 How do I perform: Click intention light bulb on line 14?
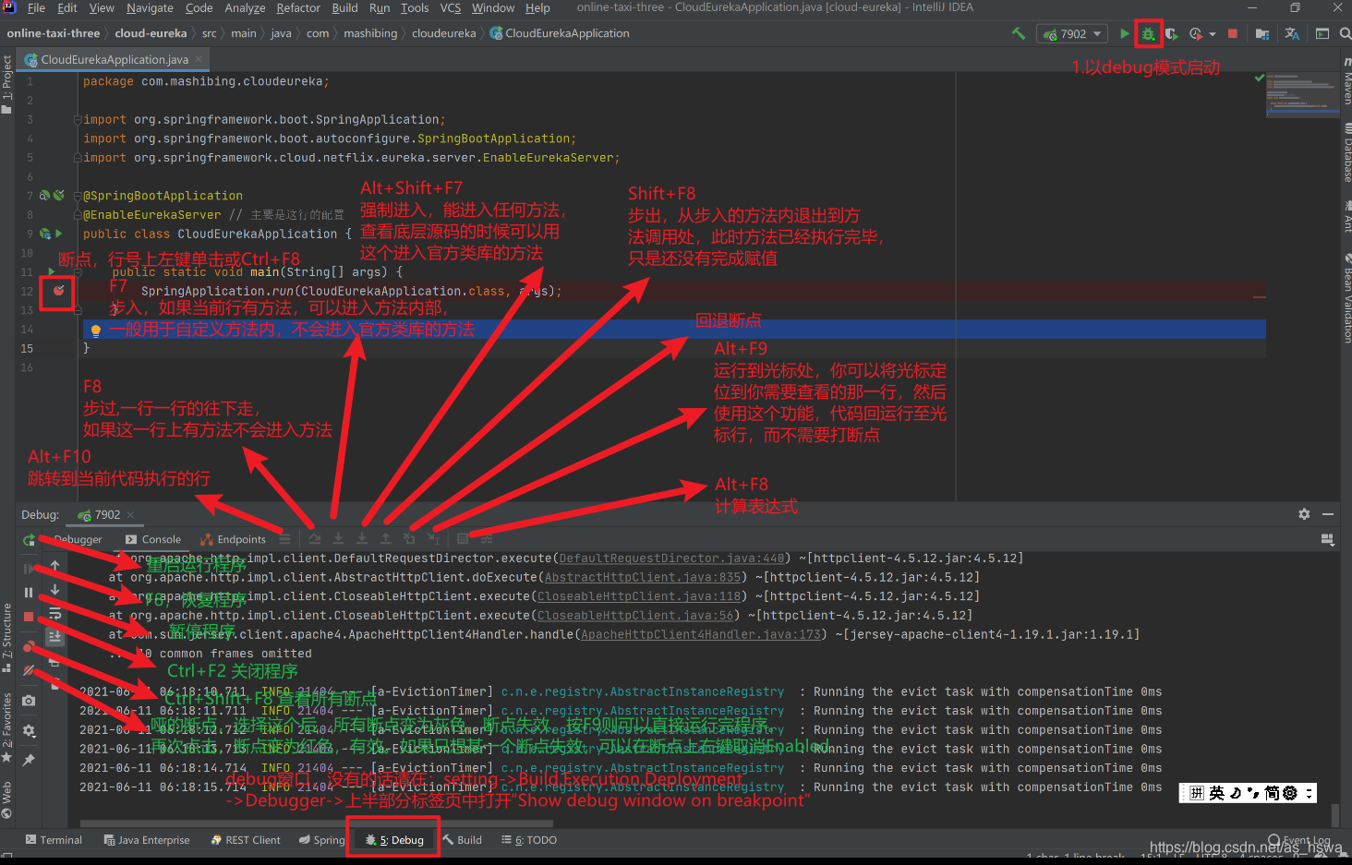pyautogui.click(x=95, y=330)
